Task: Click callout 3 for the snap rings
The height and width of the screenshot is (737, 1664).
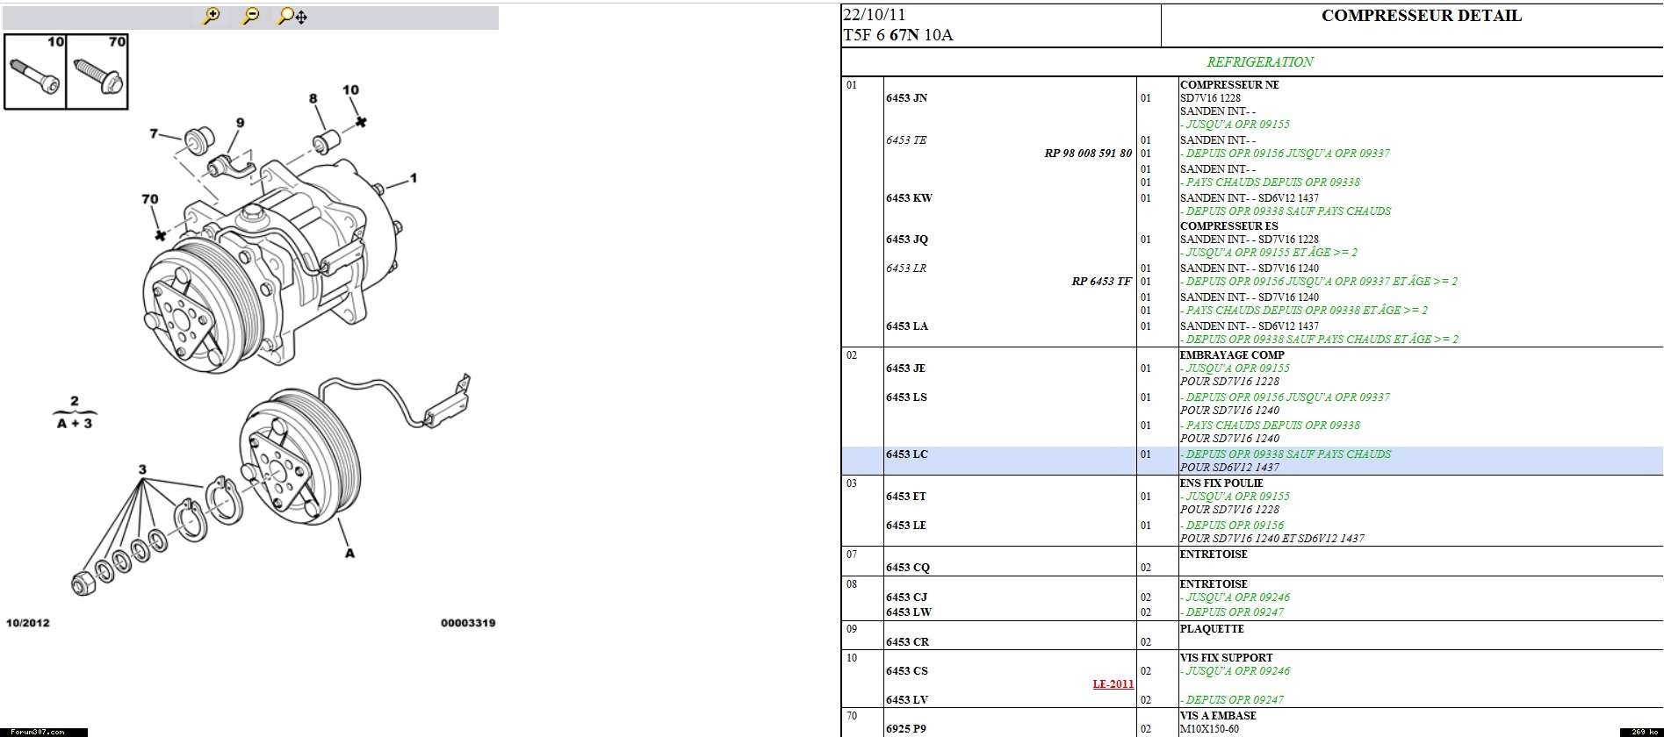Action: [142, 469]
